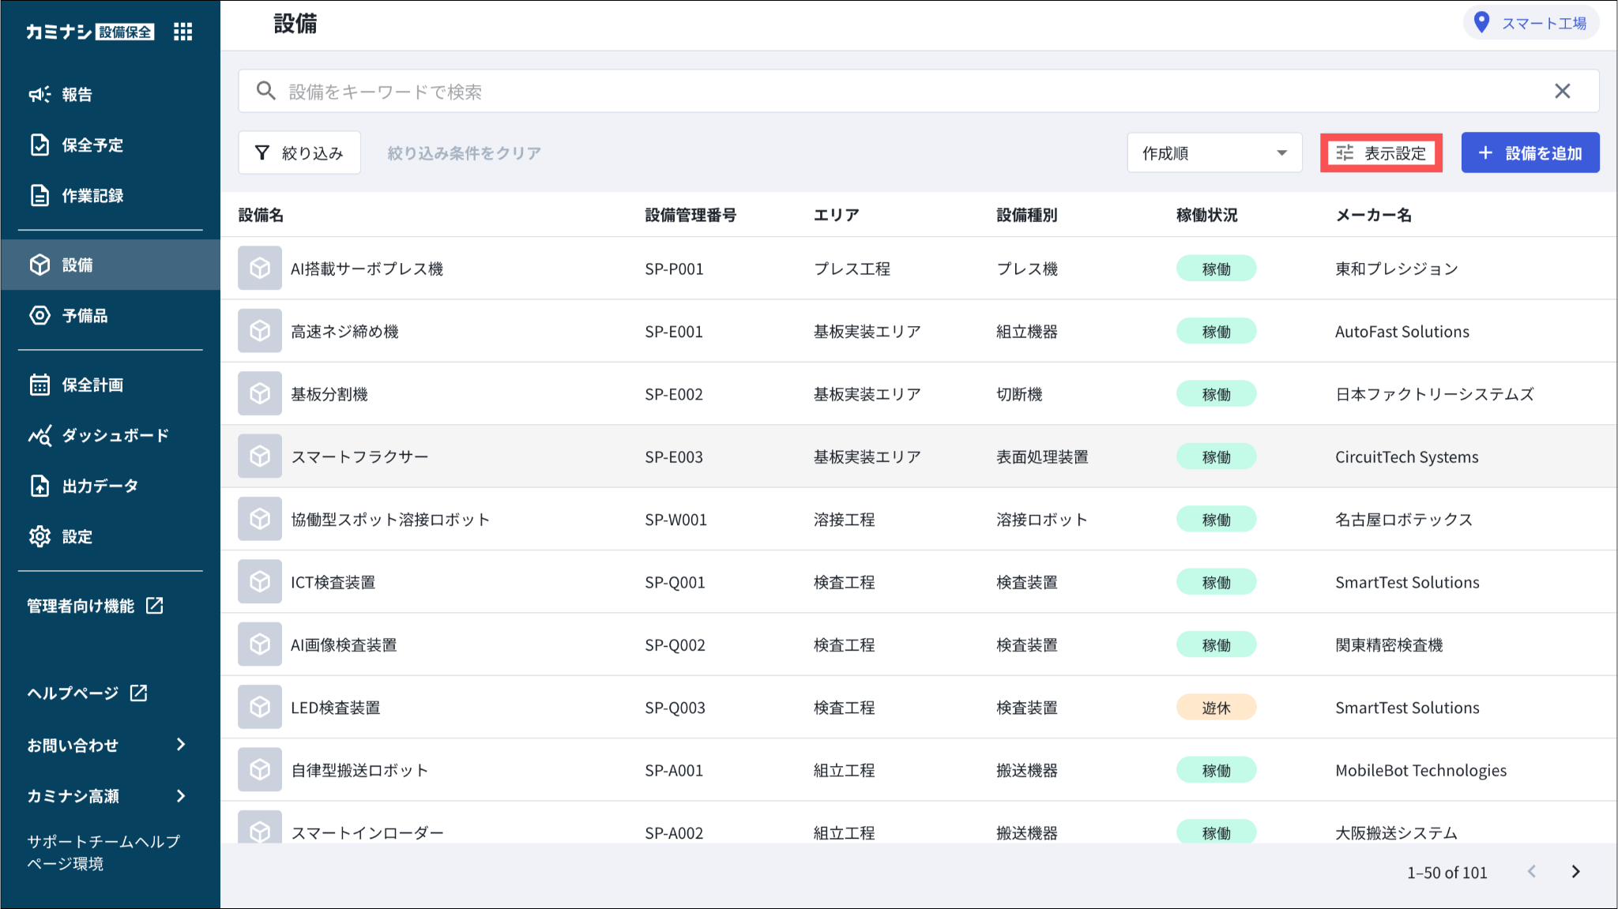The width and height of the screenshot is (1618, 909).
Task: Open the 作成順 sort dropdown
Action: pyautogui.click(x=1214, y=153)
